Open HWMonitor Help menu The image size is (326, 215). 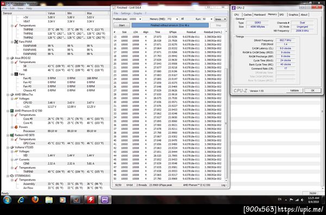[x=29, y=8]
